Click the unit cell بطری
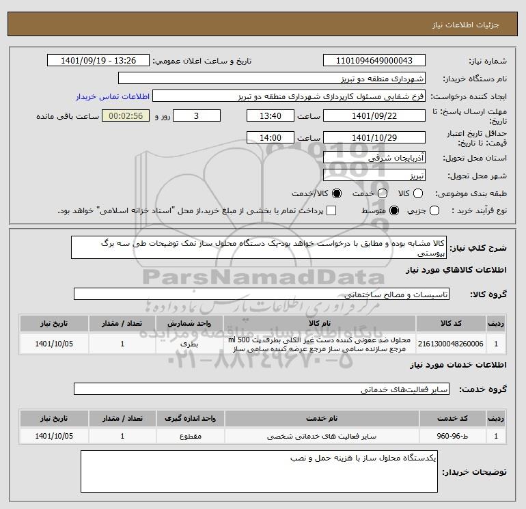This screenshot has height=509, width=526. (x=189, y=344)
